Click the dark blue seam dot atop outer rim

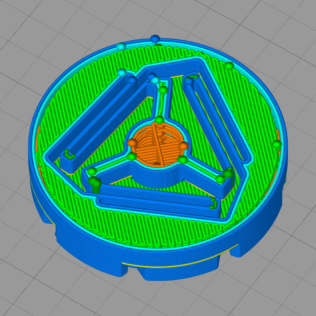[x=155, y=39]
